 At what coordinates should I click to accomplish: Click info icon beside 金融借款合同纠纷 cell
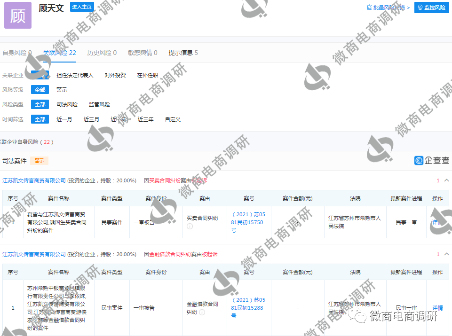(202, 313)
